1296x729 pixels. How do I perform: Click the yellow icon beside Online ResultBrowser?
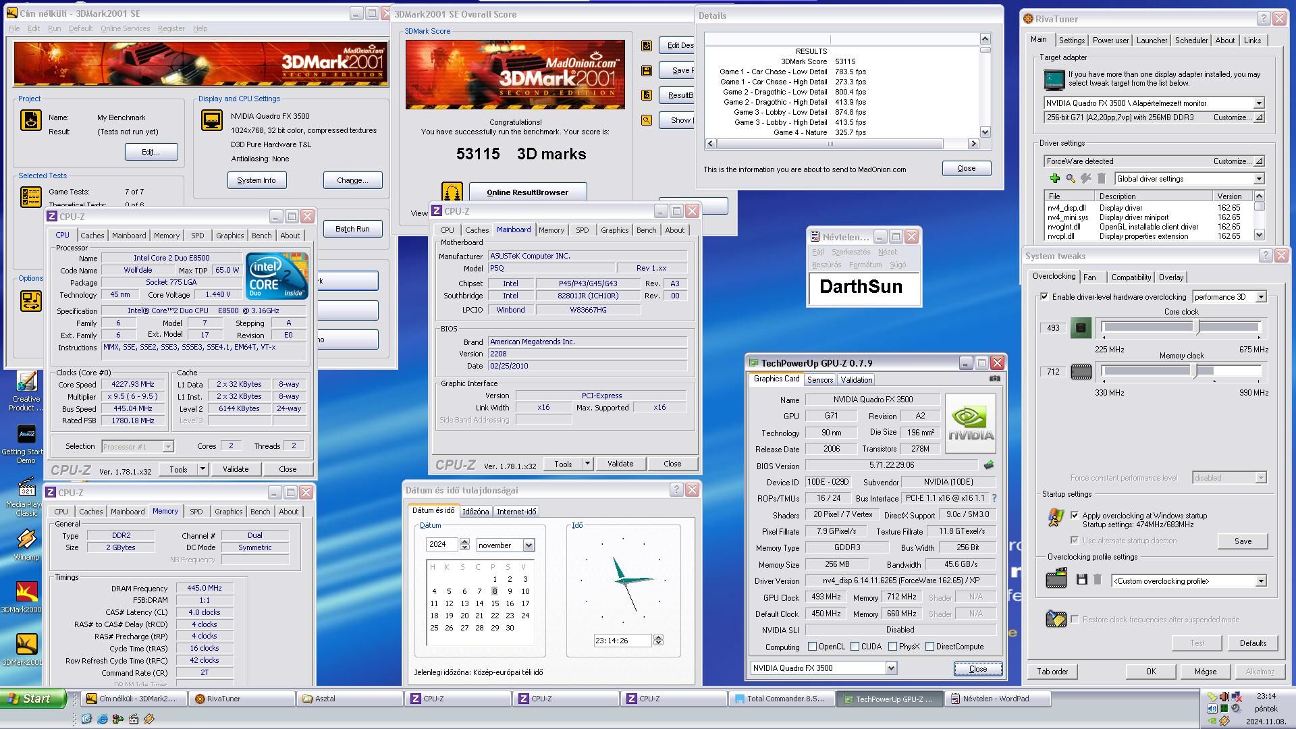coord(452,192)
